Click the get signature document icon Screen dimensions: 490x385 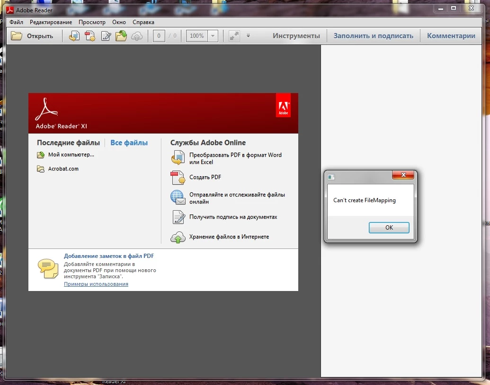tap(179, 217)
